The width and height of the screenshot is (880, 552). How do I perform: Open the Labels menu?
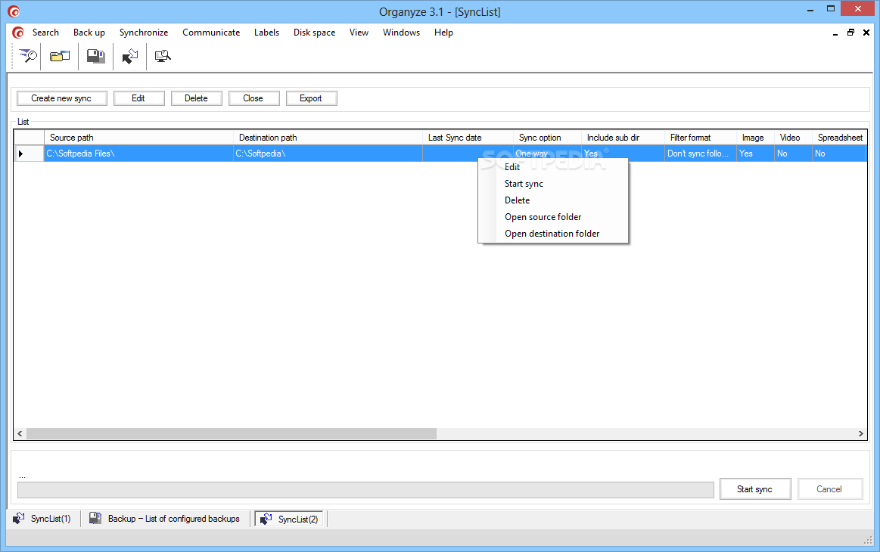pyautogui.click(x=266, y=33)
